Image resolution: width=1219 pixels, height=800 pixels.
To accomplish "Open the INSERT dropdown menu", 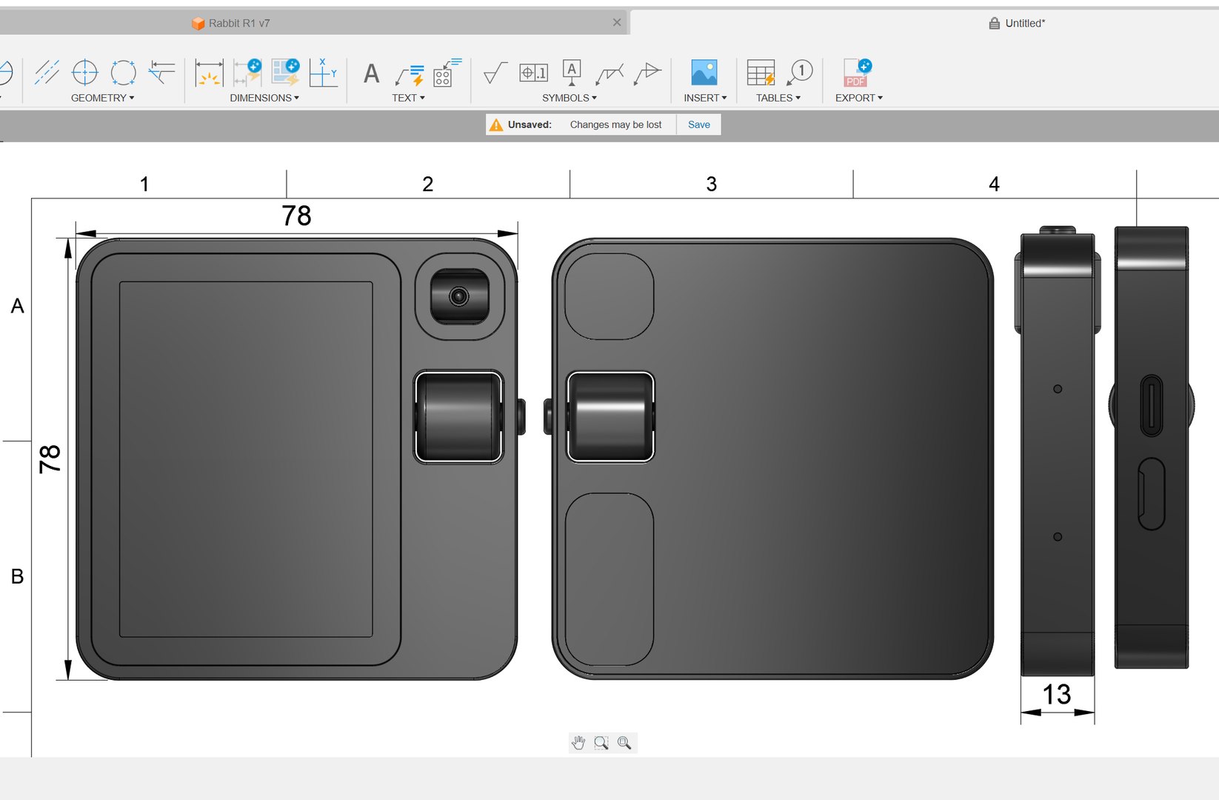I will click(705, 98).
